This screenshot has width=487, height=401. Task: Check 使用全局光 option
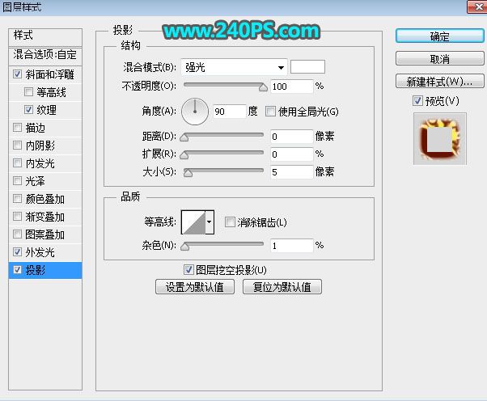[x=270, y=111]
